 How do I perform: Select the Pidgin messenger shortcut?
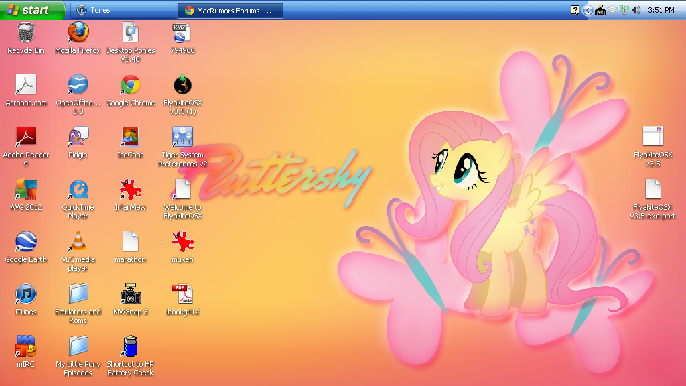[x=78, y=137]
